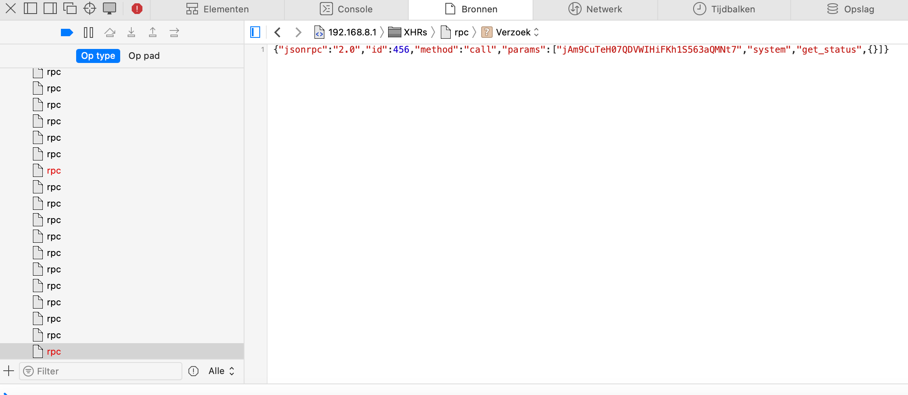Select the Op pad grouping button
908x395 pixels.
[x=144, y=56]
